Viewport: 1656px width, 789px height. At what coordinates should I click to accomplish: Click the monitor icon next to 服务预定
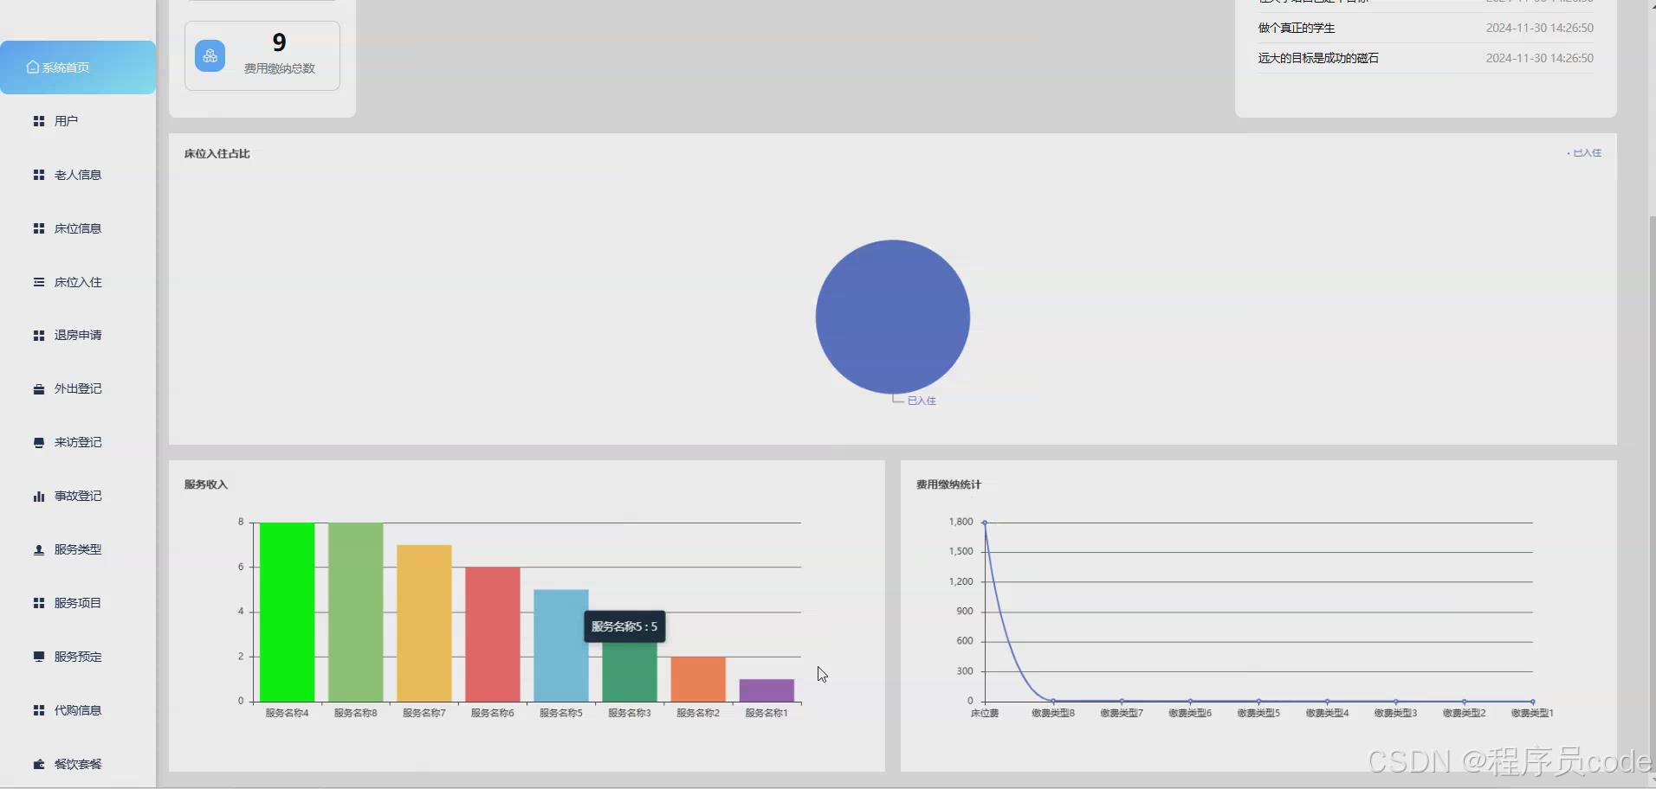coord(39,657)
